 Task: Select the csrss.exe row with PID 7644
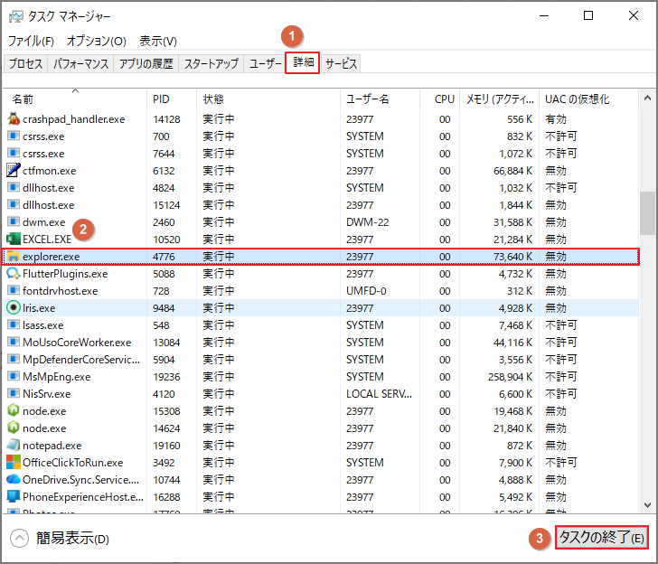coord(321,153)
